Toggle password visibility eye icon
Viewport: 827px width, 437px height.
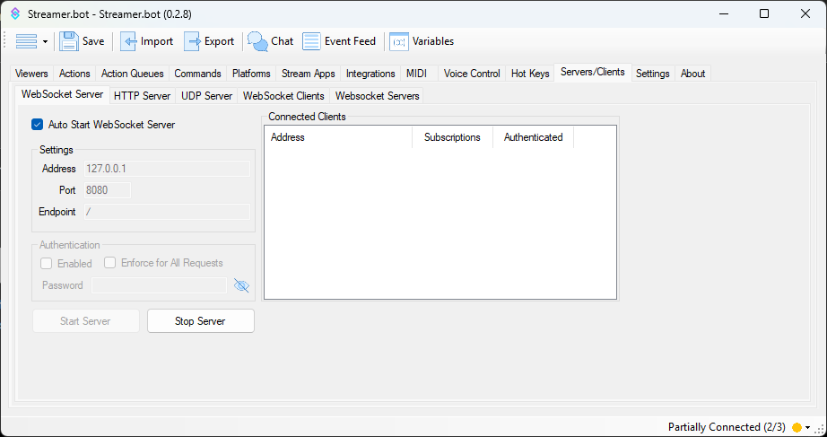click(x=241, y=285)
